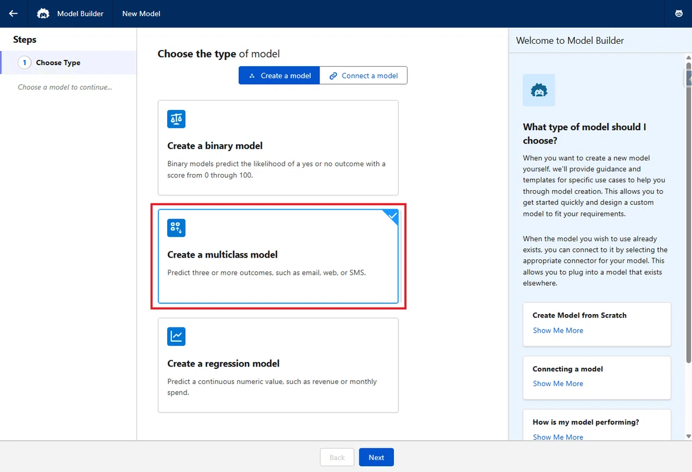Viewport: 692px width, 472px height.
Task: Click the multiclass model icon
Action: [x=176, y=228]
